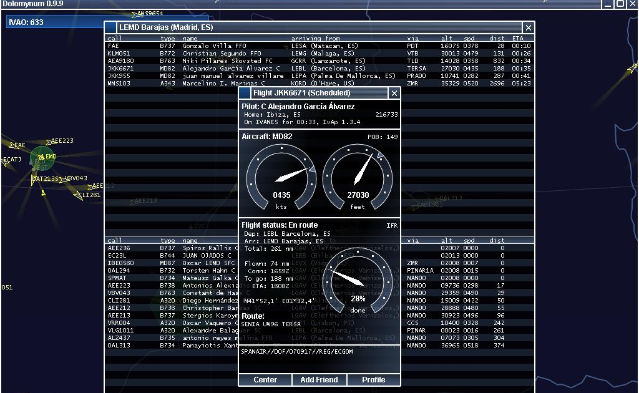Viewport: 639px width, 393px height.
Task: Click the PINAR1A via cell
Action: point(420,270)
